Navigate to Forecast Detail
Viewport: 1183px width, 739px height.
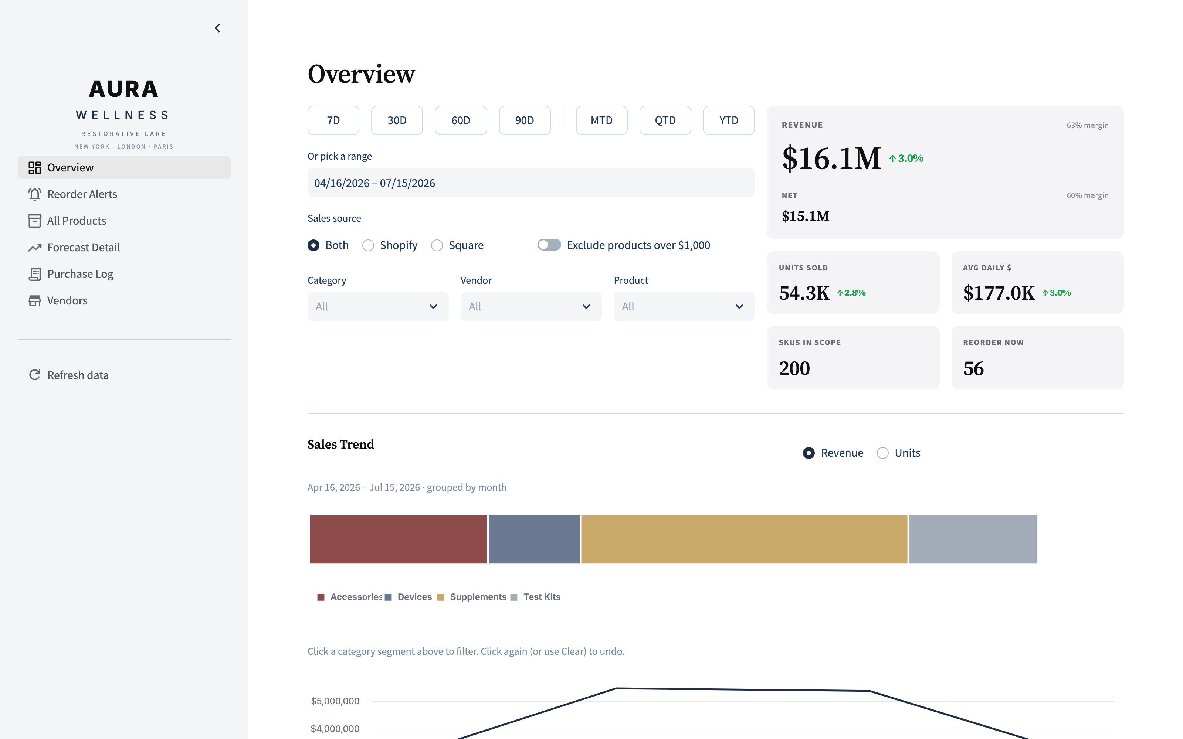pos(124,247)
